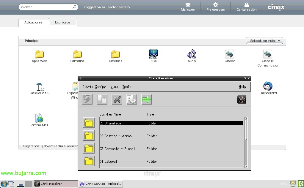Click the Type column header
The height and width of the screenshot is (188, 304).
pos(150,114)
